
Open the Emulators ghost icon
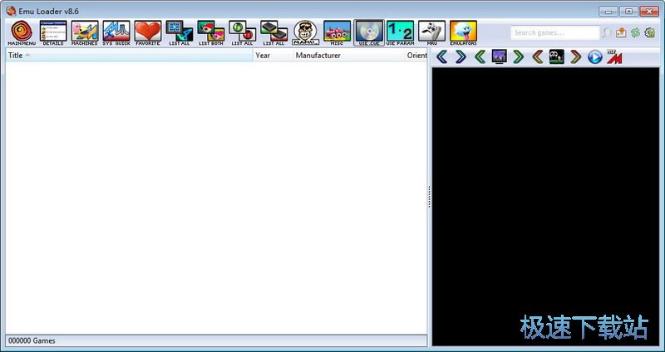[x=463, y=32]
